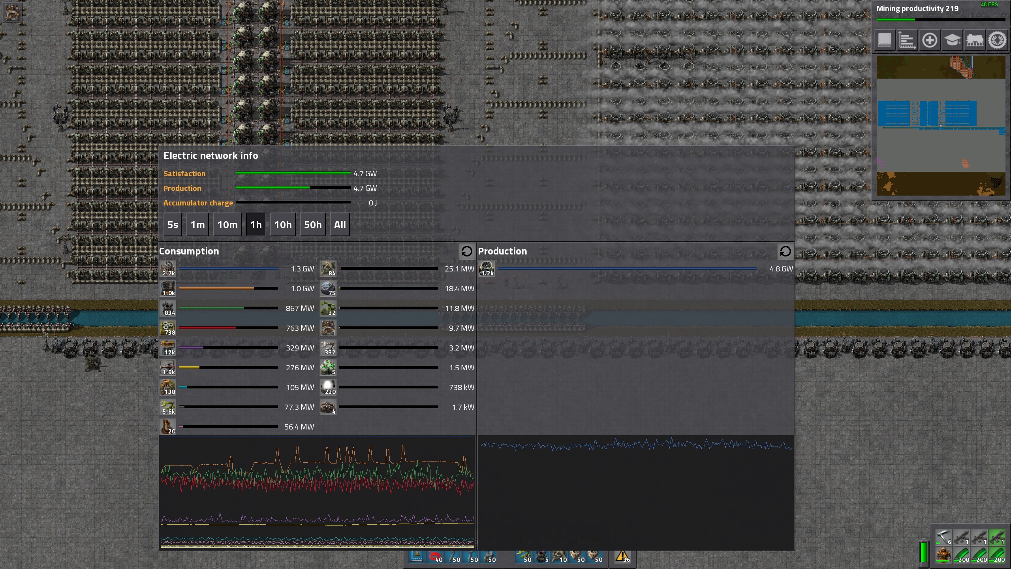Switch the graph timescale to 50h
1011x569 pixels.
pyautogui.click(x=313, y=225)
